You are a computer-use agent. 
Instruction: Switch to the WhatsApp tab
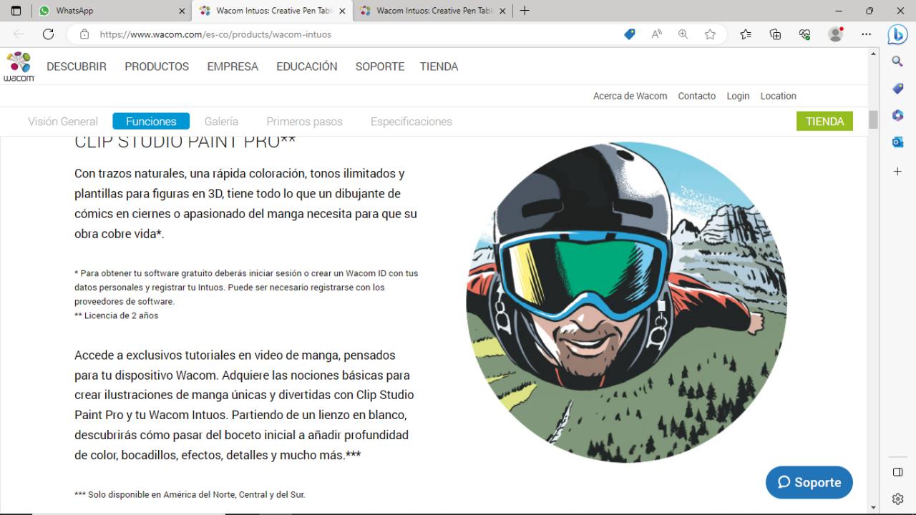point(112,11)
